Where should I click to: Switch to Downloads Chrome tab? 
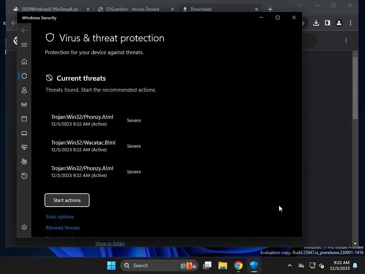201,9
